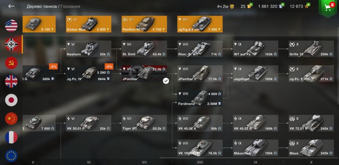Select the United Kingdom flag icon
The image size is (339, 165).
coord(11,81)
